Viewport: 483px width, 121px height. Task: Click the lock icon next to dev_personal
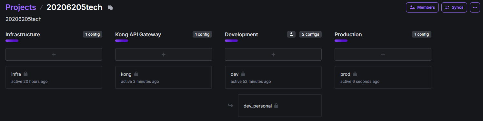[276, 106]
